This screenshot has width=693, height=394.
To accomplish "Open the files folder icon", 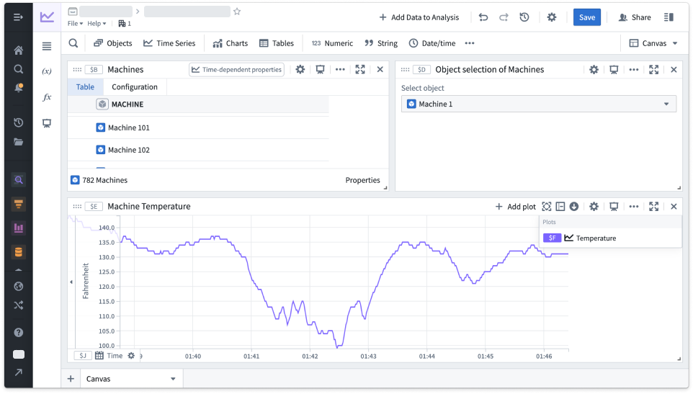I will coord(18,142).
